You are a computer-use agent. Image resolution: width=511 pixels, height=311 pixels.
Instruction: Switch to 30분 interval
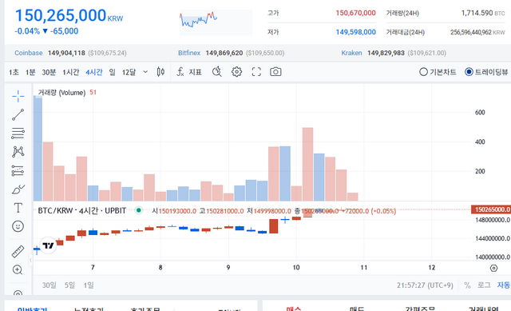(49, 72)
